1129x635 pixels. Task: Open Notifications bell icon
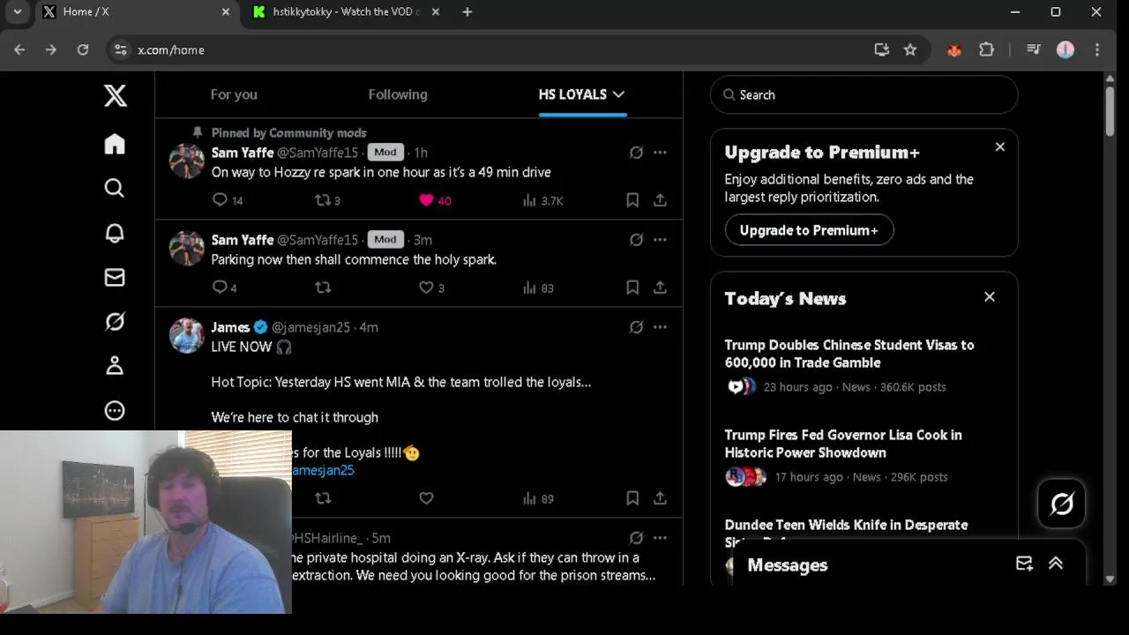(115, 233)
